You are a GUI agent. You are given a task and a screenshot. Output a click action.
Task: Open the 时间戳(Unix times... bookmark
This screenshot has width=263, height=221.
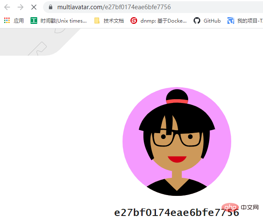tap(64, 21)
